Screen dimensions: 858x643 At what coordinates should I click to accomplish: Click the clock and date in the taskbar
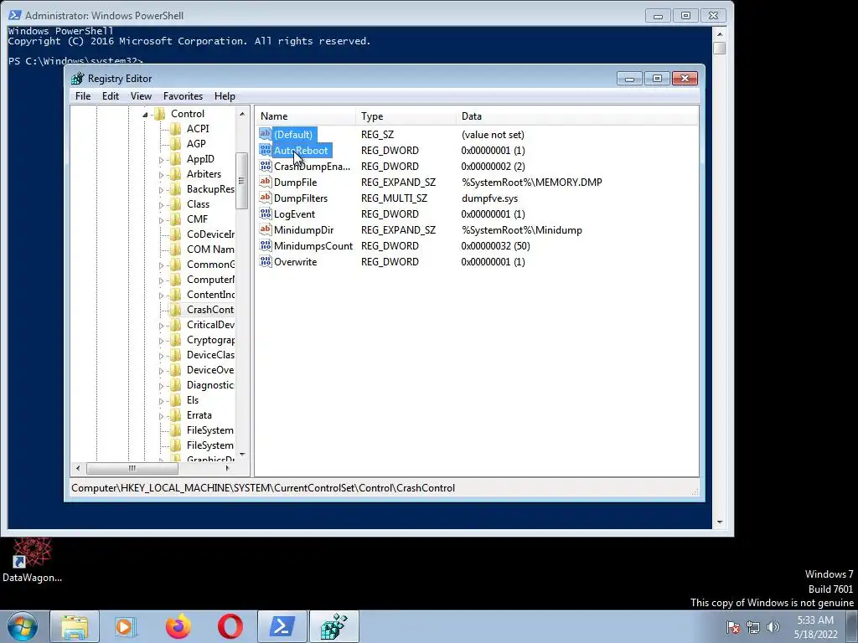(815, 627)
